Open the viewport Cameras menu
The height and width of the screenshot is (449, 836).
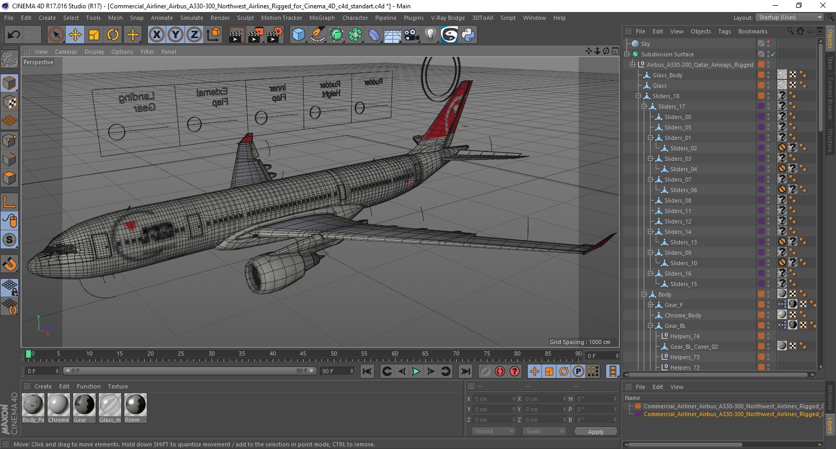[66, 52]
